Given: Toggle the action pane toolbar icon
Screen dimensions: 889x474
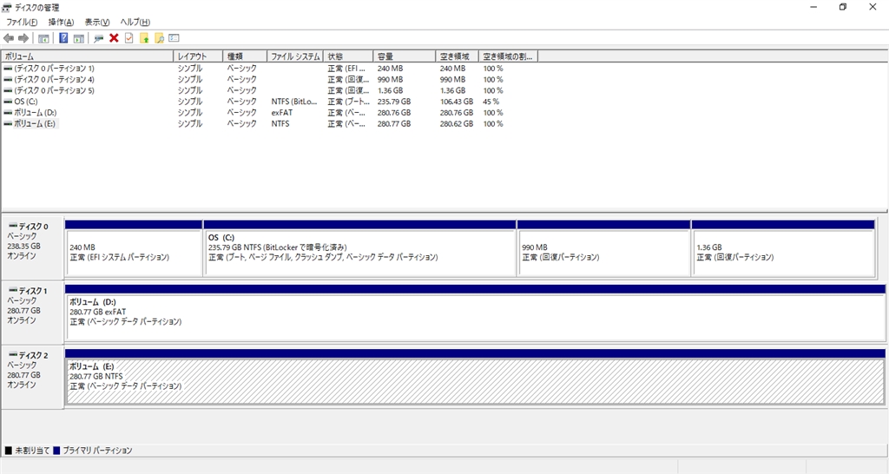Looking at the screenshot, I should [x=79, y=38].
